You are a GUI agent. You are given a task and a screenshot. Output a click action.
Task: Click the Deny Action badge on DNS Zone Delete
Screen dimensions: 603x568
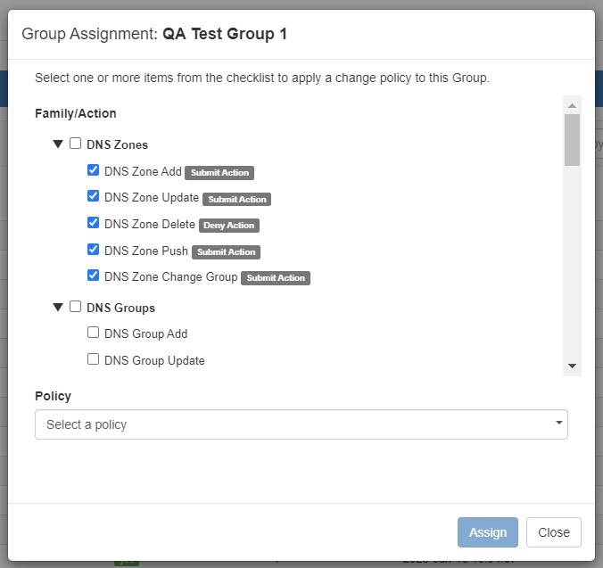click(229, 226)
